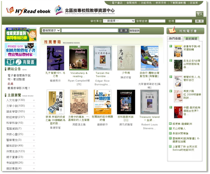Open the 電腦資訊(7) category
The height and width of the screenshot is (174, 210).
[14, 129]
